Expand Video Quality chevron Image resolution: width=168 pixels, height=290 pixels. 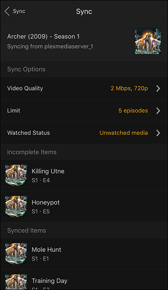click(x=158, y=89)
